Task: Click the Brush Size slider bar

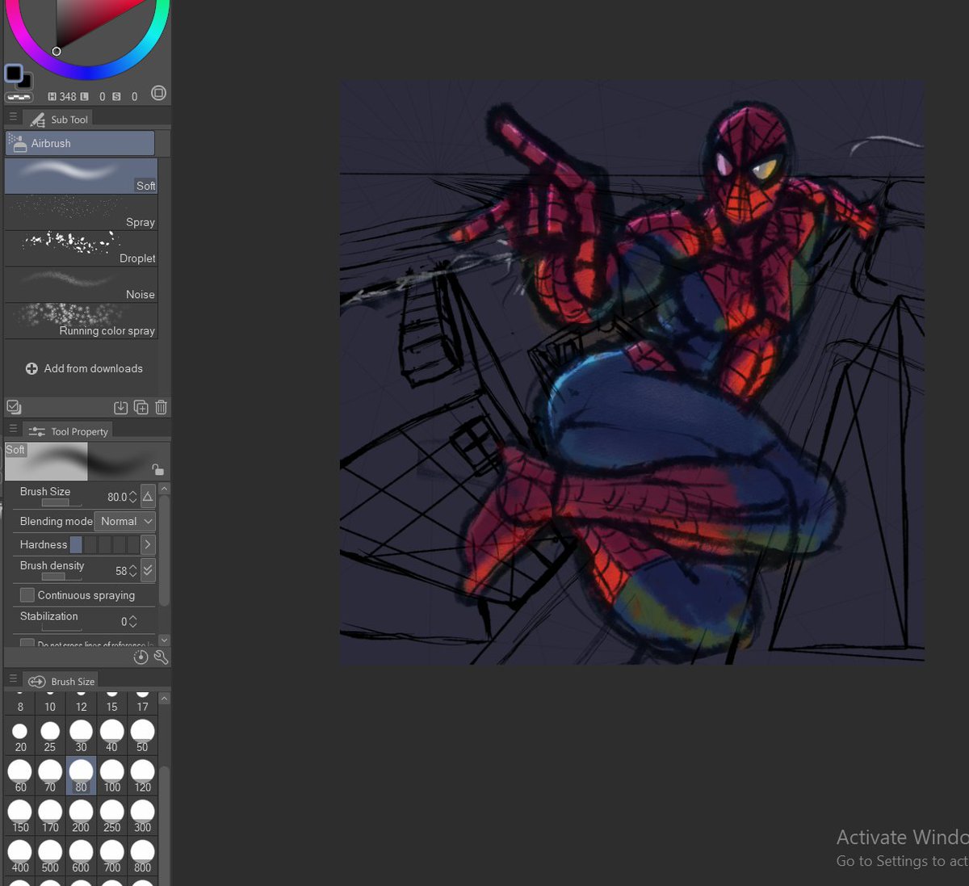Action: click(61, 502)
